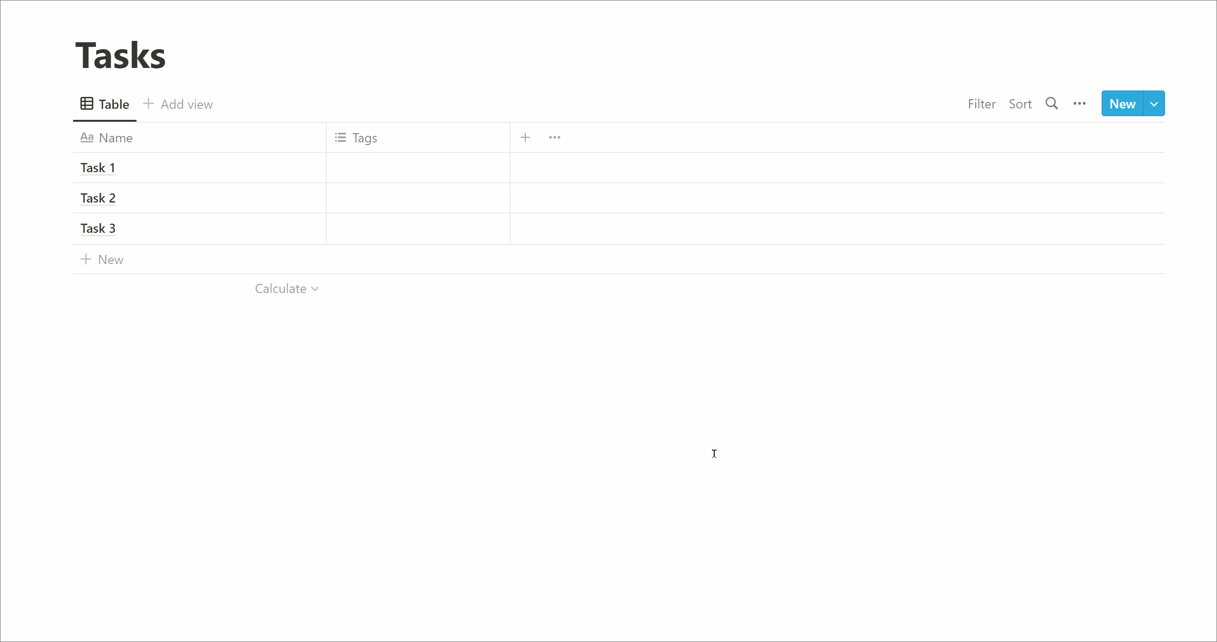Click the Add New row button
The width and height of the screenshot is (1217, 642).
point(102,258)
